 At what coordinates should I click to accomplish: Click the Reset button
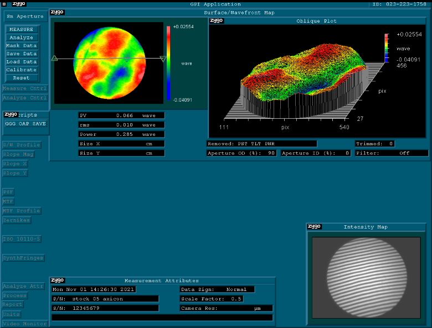(x=22, y=78)
